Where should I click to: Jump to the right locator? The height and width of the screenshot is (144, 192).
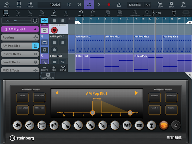79,5
